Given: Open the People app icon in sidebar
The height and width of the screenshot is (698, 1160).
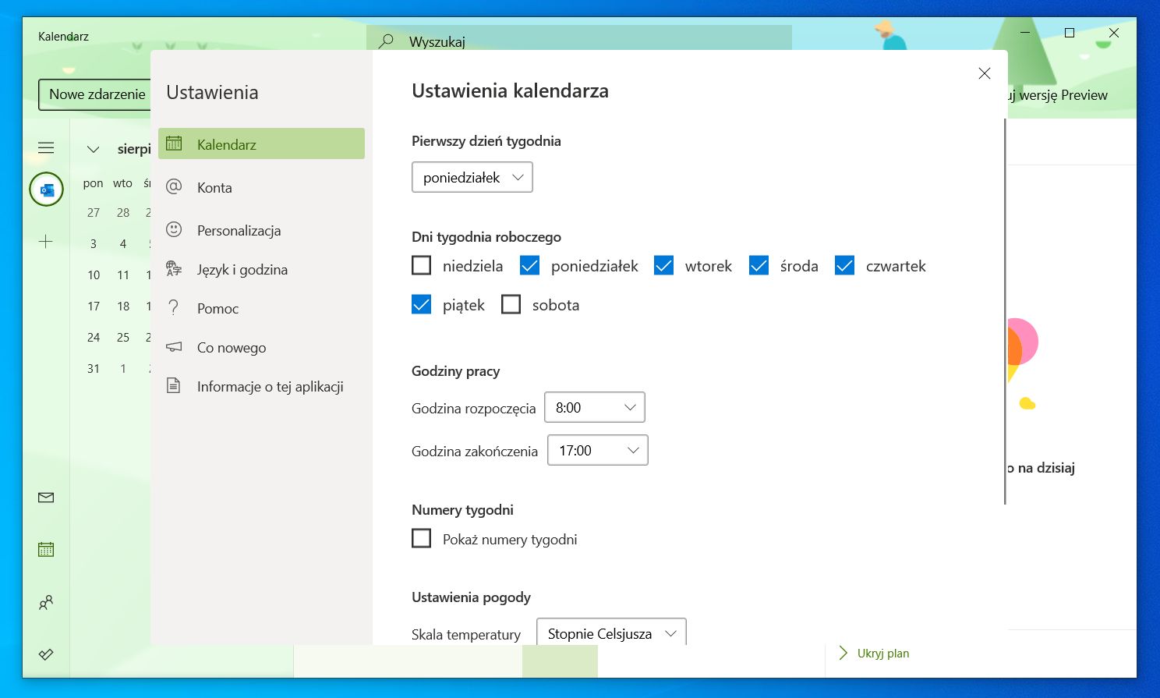Looking at the screenshot, I should [46, 602].
